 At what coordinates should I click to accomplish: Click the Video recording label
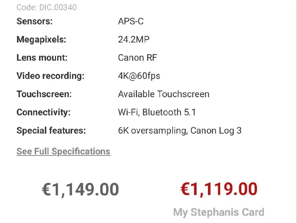pos(50,76)
